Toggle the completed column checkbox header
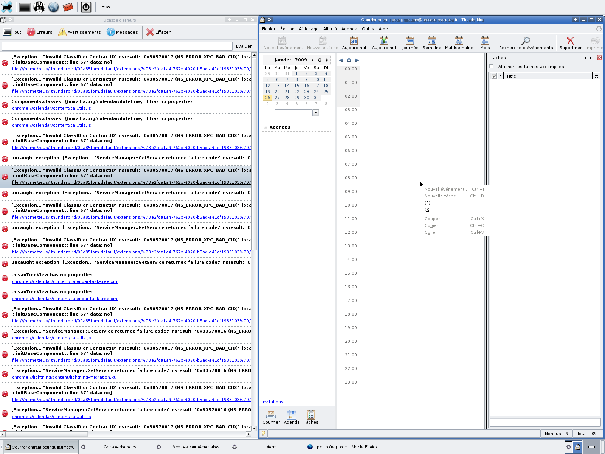 494,76
